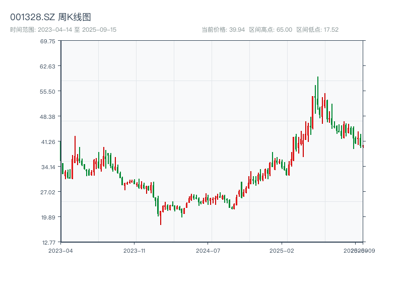Image resolution: width=403 pixels, height=302 pixels.
Task: Click x-axis label 2025-02
Action: coord(282,251)
